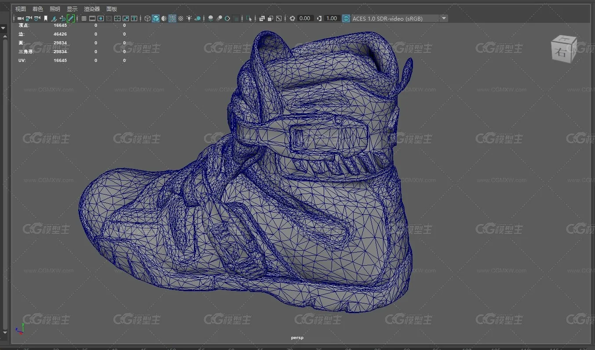The width and height of the screenshot is (595, 350).
Task: Click the left panel vertical scrollbar
Action: pyautogui.click(x=5, y=184)
